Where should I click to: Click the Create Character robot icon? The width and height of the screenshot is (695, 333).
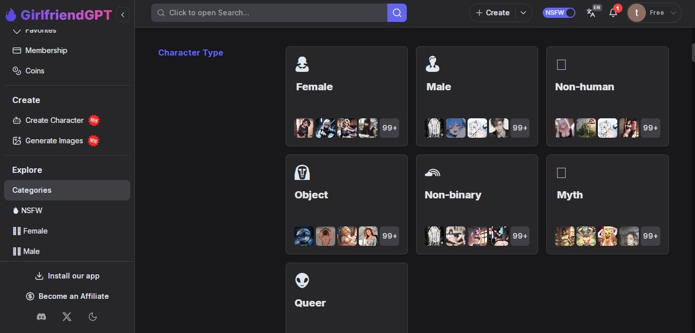[16, 120]
